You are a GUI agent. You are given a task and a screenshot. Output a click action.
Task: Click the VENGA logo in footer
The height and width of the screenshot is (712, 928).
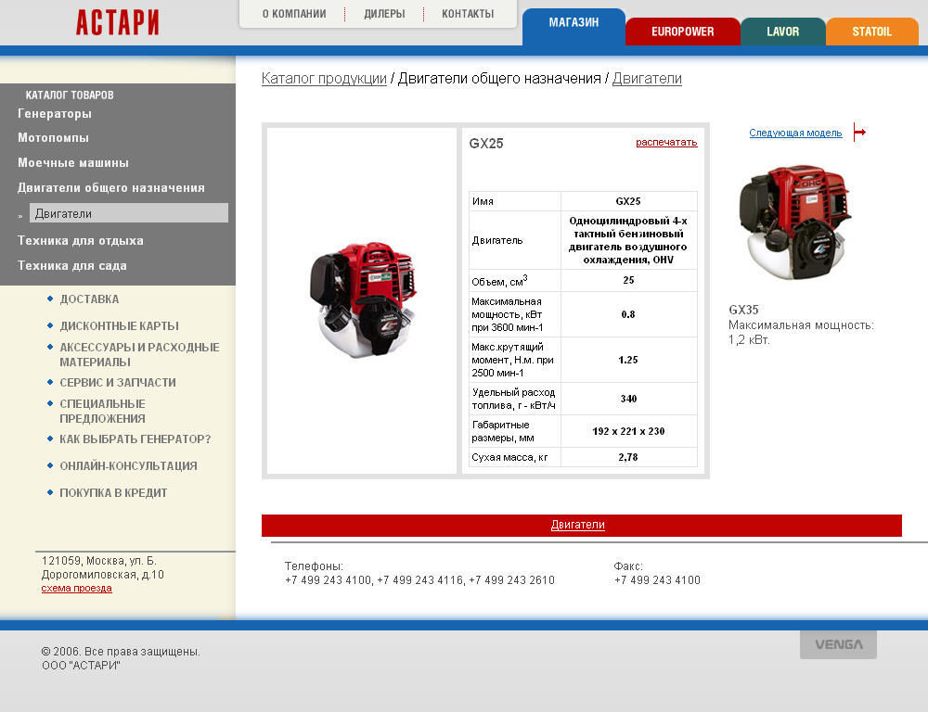(838, 644)
